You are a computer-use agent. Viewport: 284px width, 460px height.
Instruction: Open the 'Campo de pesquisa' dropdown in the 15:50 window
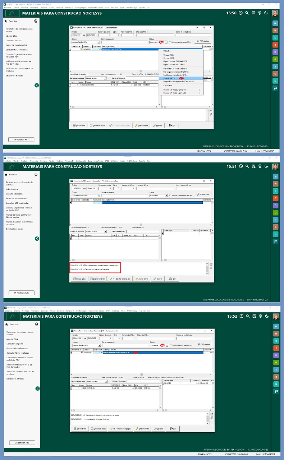[105, 78]
